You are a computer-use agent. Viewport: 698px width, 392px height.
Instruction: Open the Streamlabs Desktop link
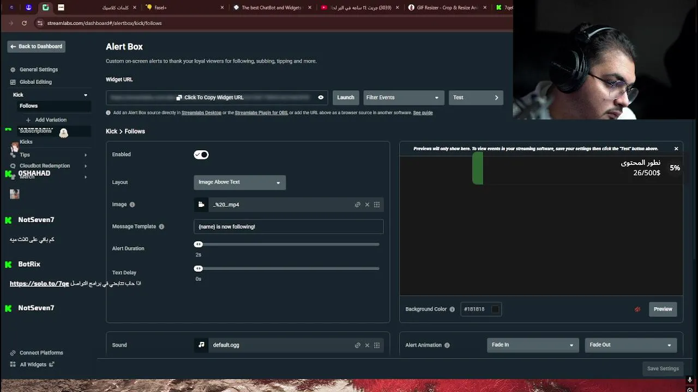201,113
